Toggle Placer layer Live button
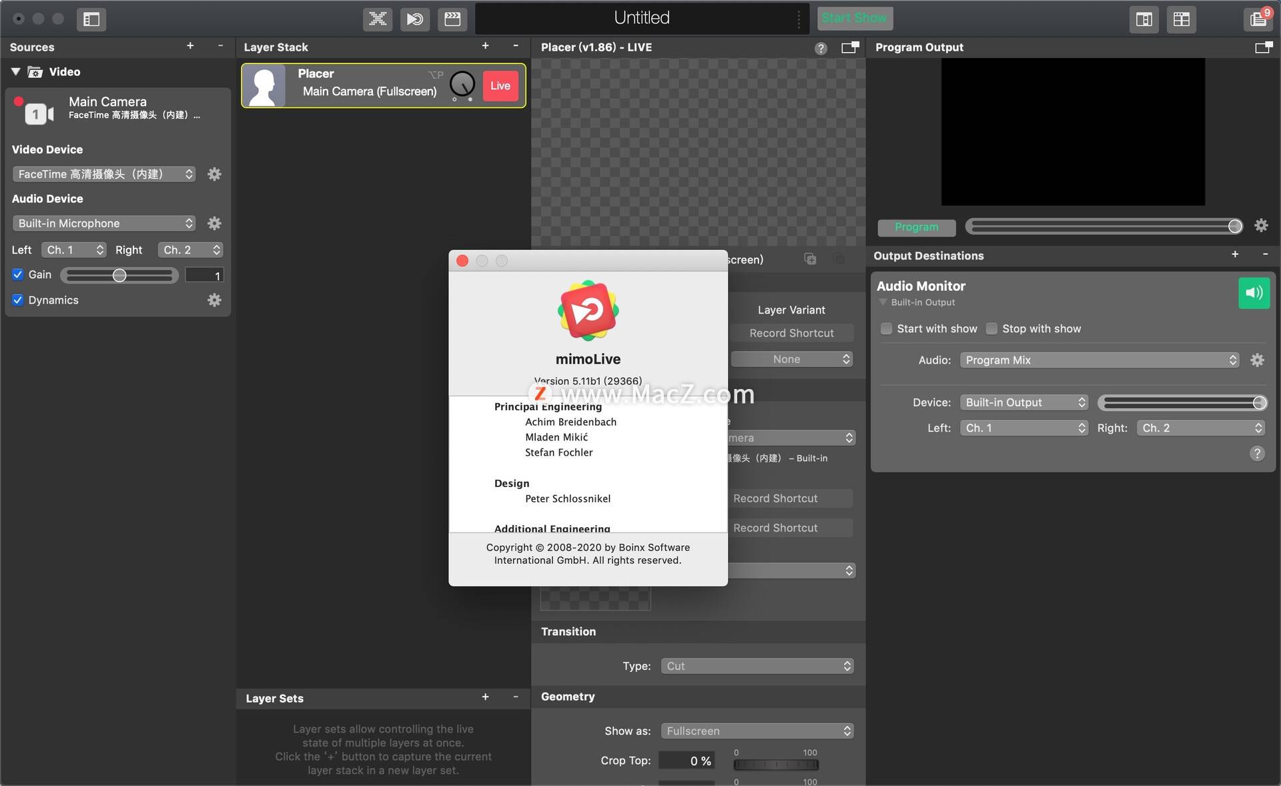 (500, 85)
